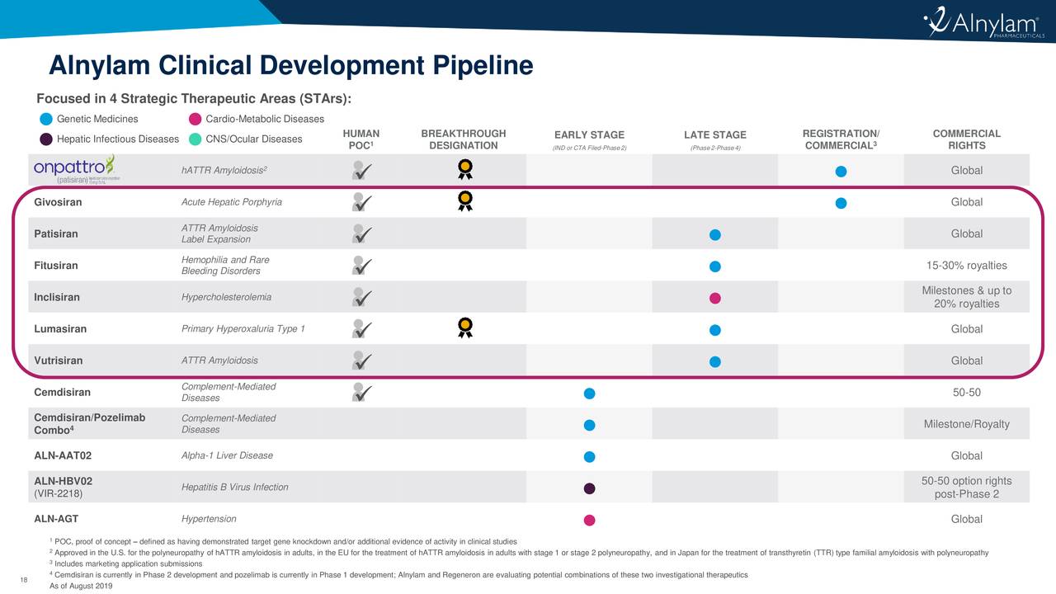
Task: Click the Patisiran drug name
Action: point(56,233)
